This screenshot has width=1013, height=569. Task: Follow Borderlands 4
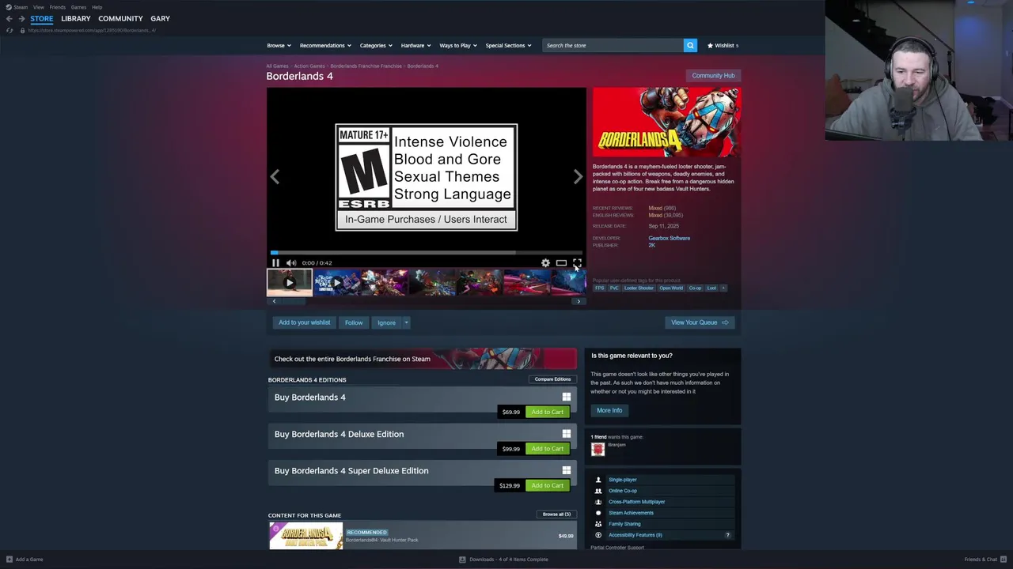click(354, 322)
